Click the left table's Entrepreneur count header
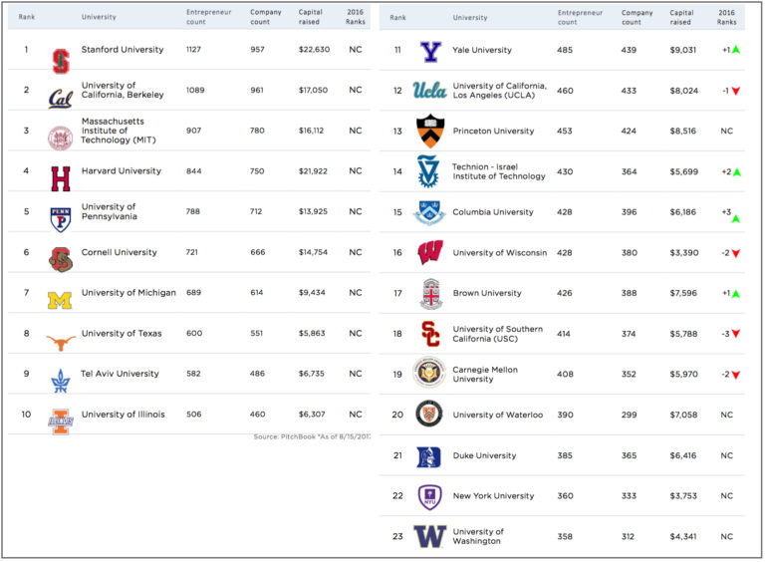Image resolution: width=765 pixels, height=562 pixels. 209,17
